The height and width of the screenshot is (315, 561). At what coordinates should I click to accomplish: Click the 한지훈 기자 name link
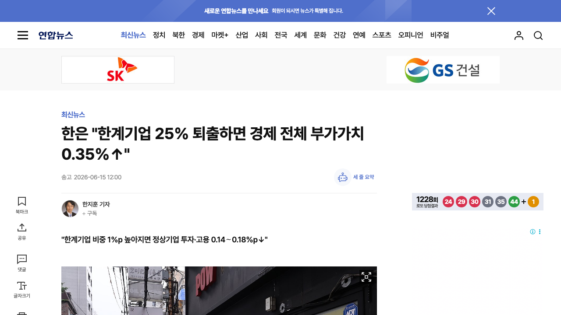(96, 204)
